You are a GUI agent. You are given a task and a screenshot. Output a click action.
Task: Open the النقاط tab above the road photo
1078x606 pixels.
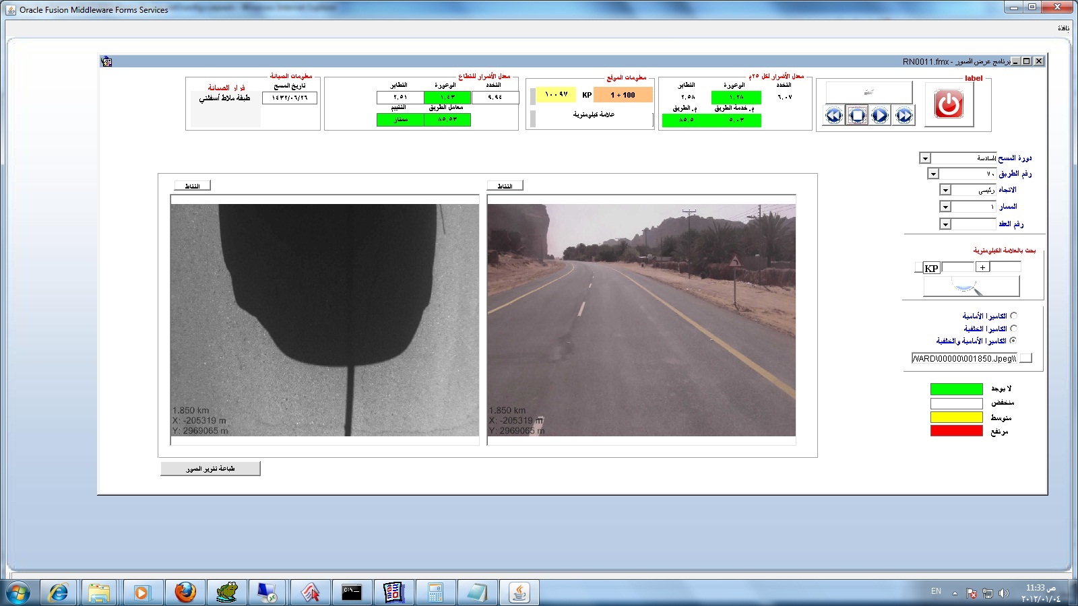pos(505,186)
